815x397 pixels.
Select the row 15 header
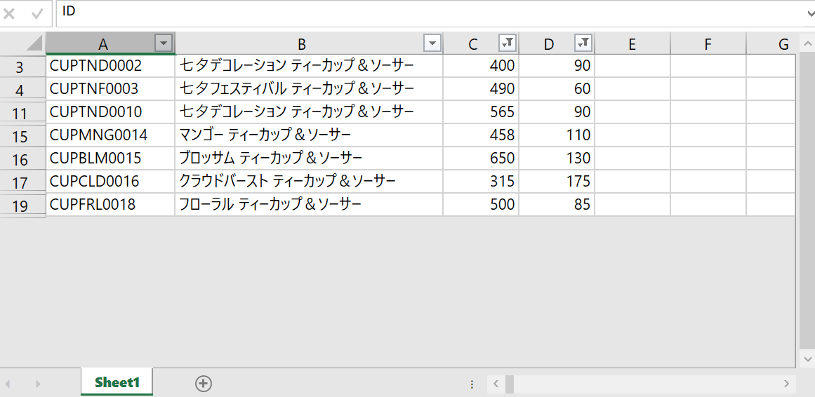(20, 136)
